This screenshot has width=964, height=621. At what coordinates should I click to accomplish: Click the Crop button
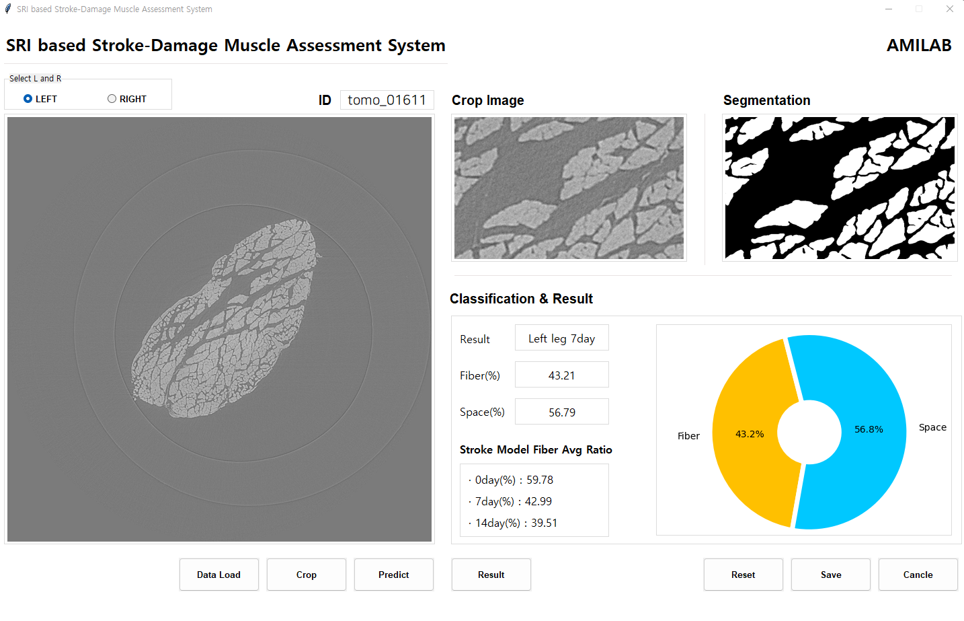pos(307,575)
